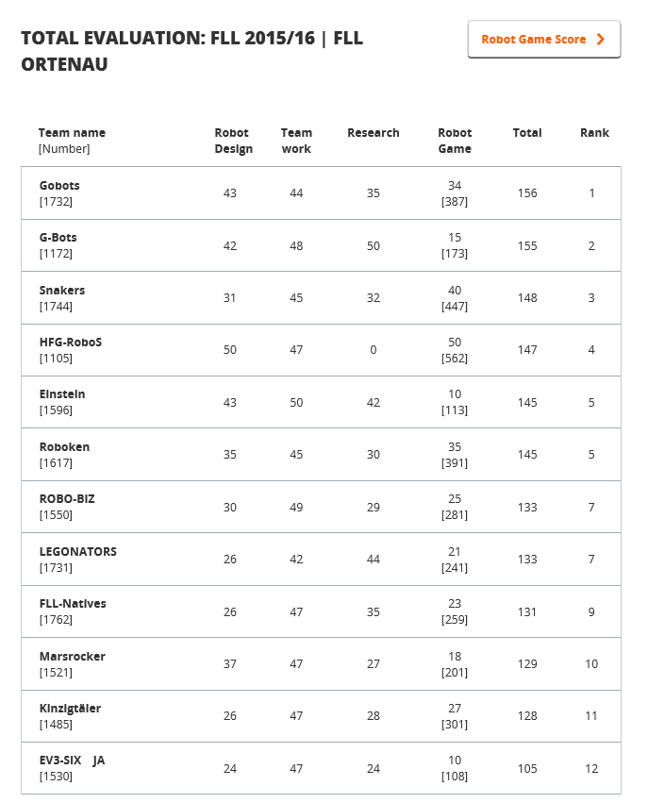Viewport: 648px width, 803px height.
Task: Select the Gobots team row
Action: 59,186
